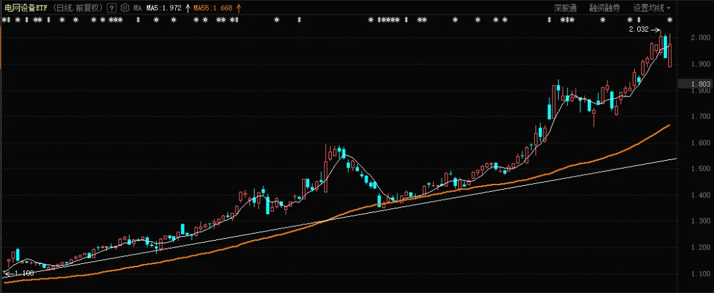This screenshot has height=293, width=714.
Task: Click the (日线, 前复权) period label
Action: [x=77, y=8]
